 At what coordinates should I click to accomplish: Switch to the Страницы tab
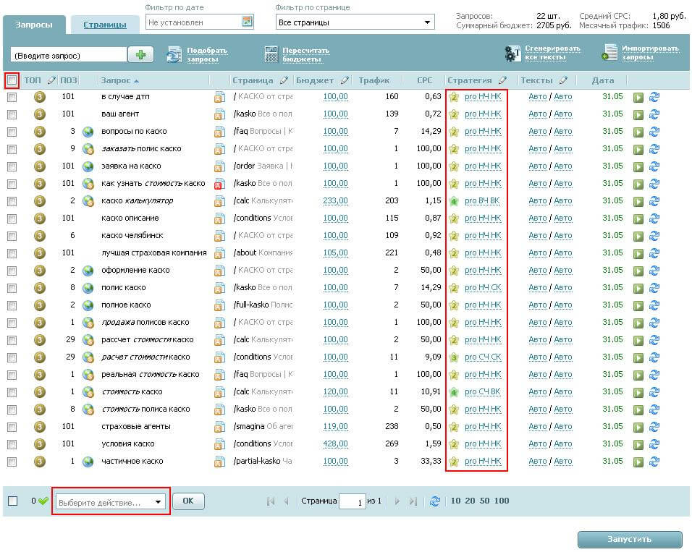(x=104, y=25)
